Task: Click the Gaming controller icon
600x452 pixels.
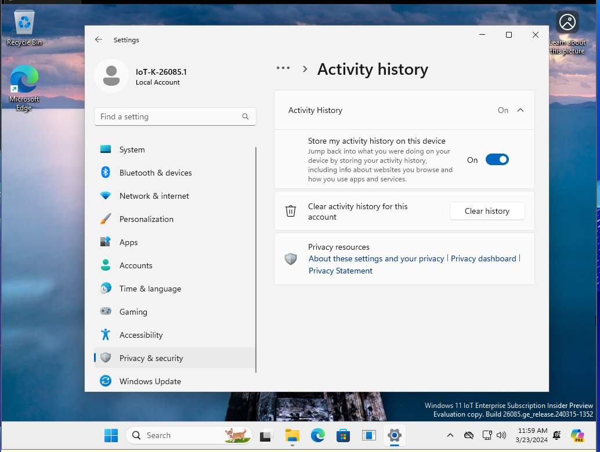Action: tap(106, 311)
